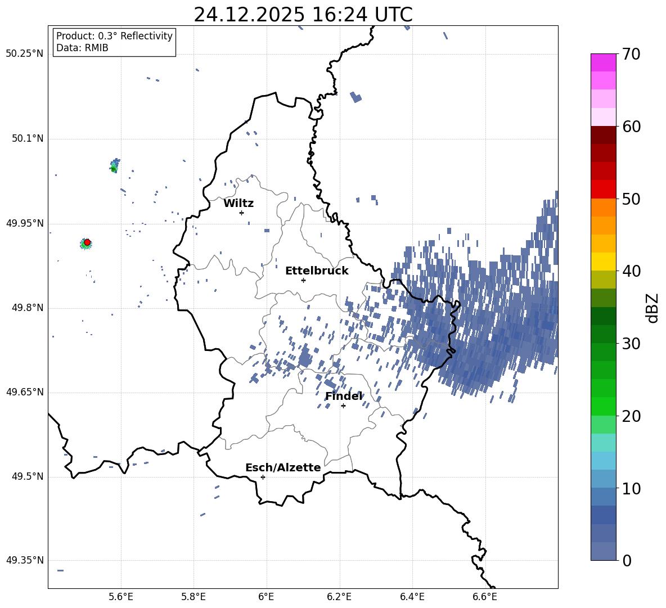The image size is (666, 608).
Task: Click the Product: 0.3° Reflectivity text
Action: pos(114,35)
